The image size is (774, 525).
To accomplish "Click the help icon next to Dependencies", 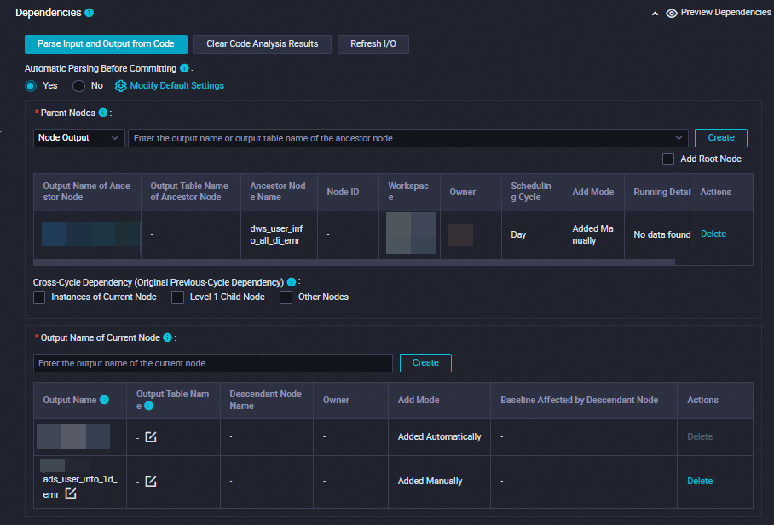I will click(x=90, y=14).
